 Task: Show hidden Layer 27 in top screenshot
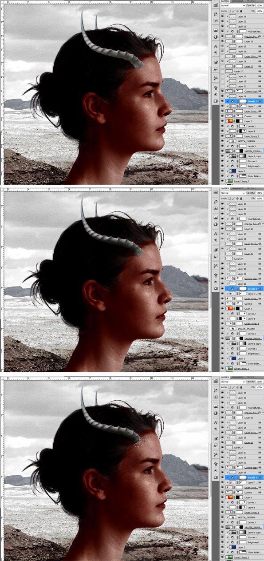(222, 71)
